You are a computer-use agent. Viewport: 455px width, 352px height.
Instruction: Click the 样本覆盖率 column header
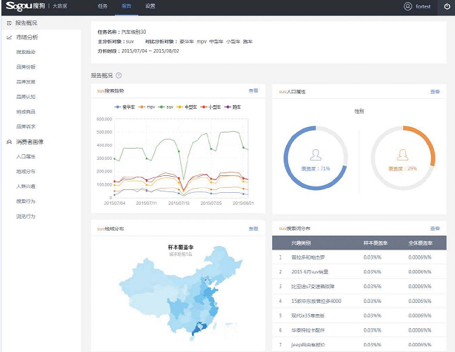376,243
